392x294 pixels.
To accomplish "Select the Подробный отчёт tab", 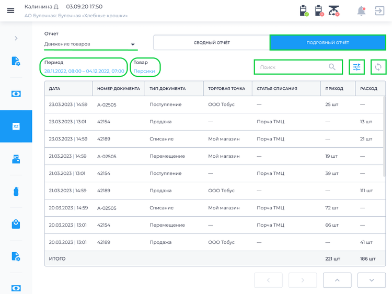I will [328, 42].
